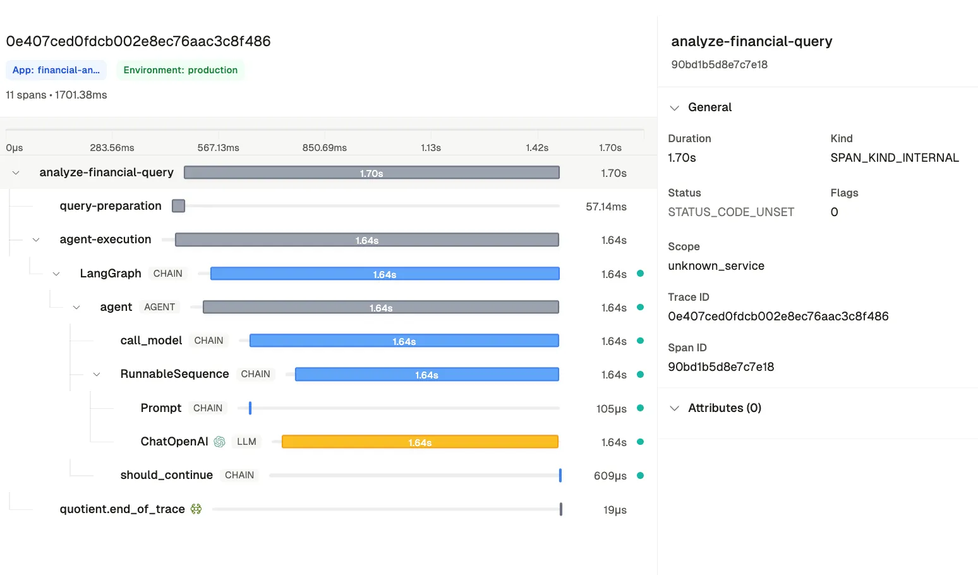This screenshot has width=978, height=575.
Task: Click the blue RunnableSequence duration bar
Action: 427,374
